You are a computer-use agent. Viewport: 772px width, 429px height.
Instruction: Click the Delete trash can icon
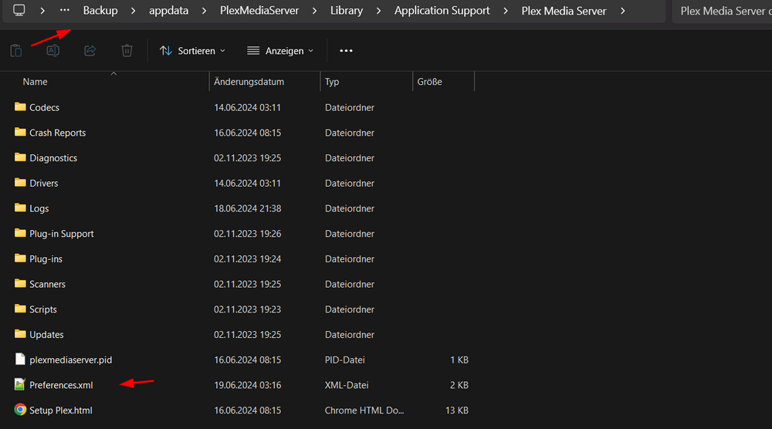point(127,51)
